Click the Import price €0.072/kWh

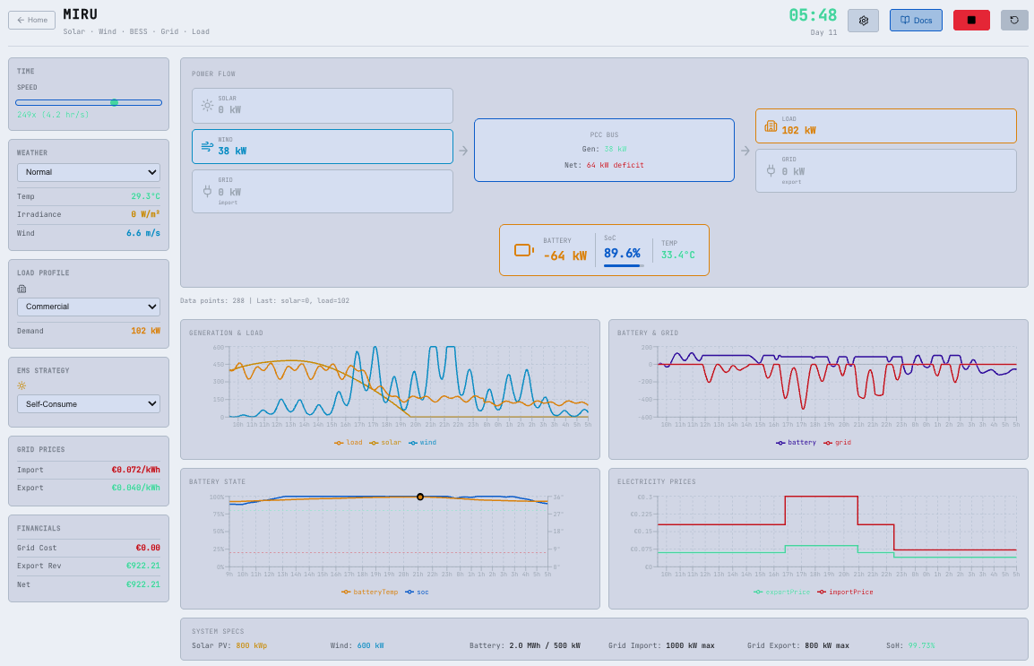(x=136, y=471)
